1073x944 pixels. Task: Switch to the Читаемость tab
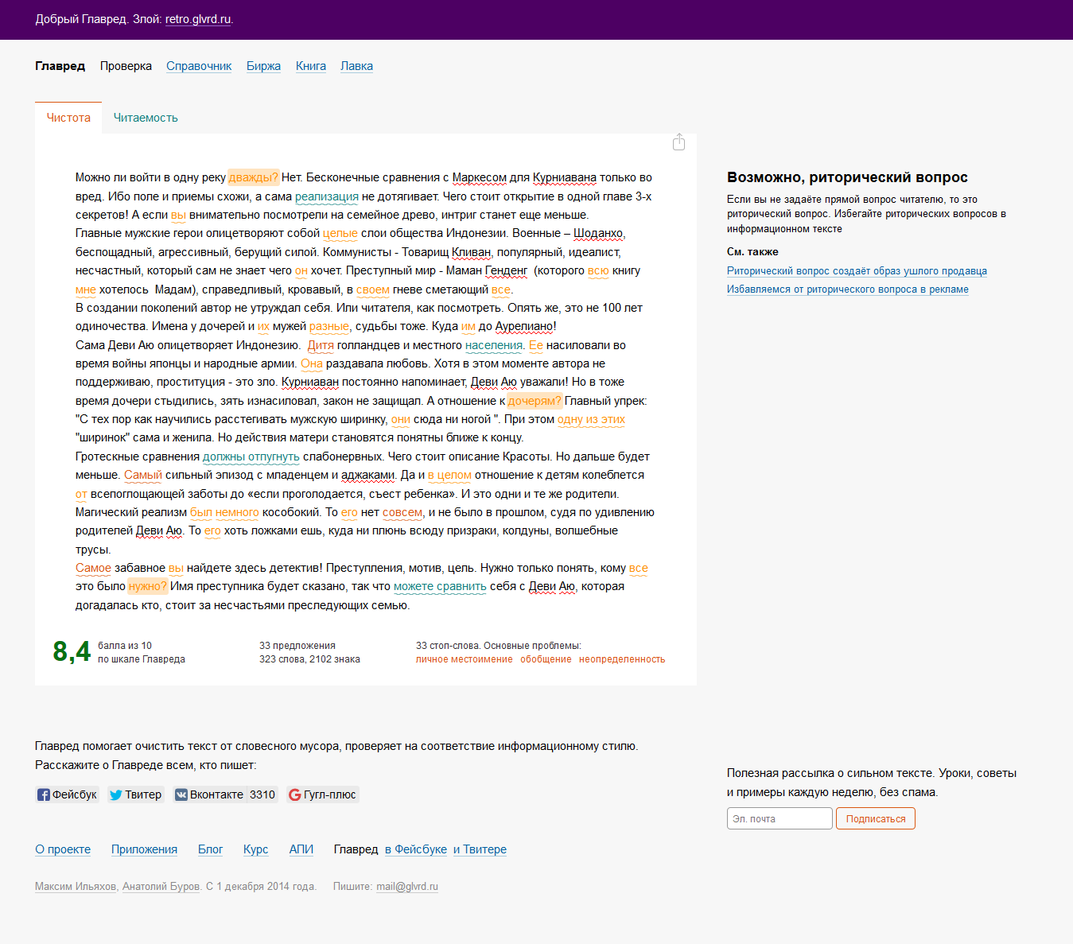coord(146,118)
